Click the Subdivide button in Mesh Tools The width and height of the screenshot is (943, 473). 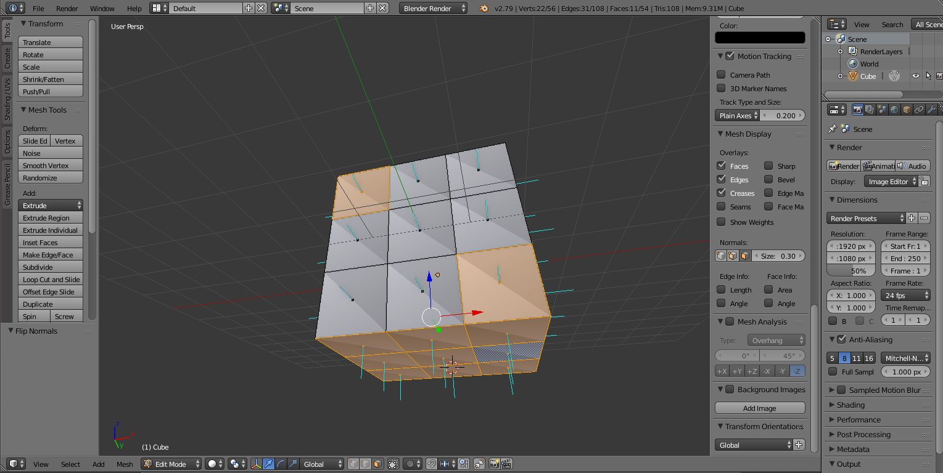50,267
